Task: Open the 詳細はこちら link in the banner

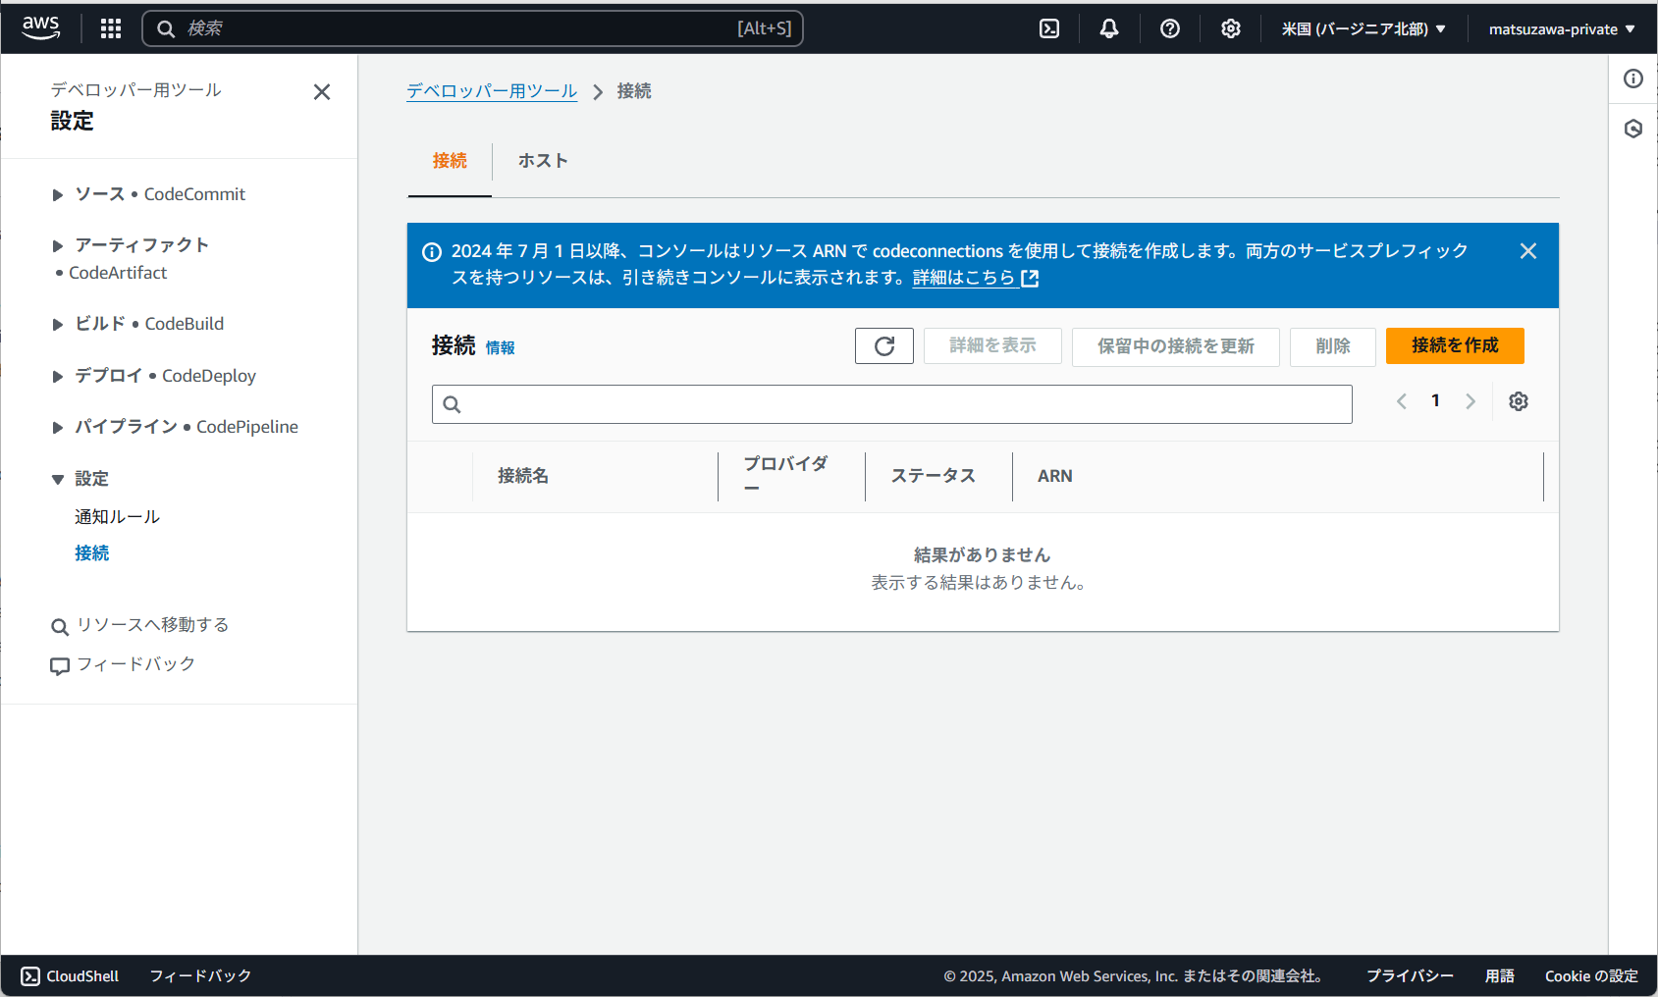Action: (x=965, y=278)
